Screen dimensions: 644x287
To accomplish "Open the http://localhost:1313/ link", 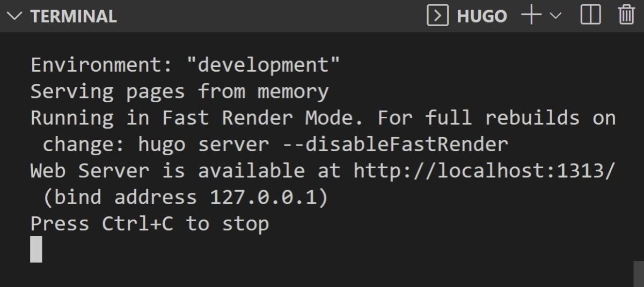I will 485,171.
